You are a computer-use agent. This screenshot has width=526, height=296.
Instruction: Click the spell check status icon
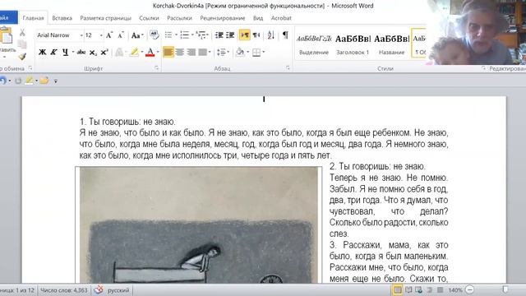99,289
